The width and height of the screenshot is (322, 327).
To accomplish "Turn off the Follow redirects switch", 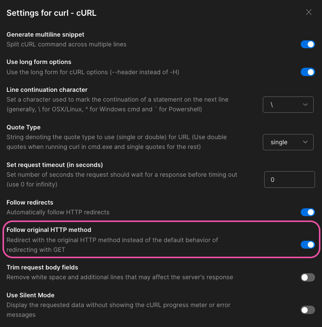I will (x=308, y=212).
